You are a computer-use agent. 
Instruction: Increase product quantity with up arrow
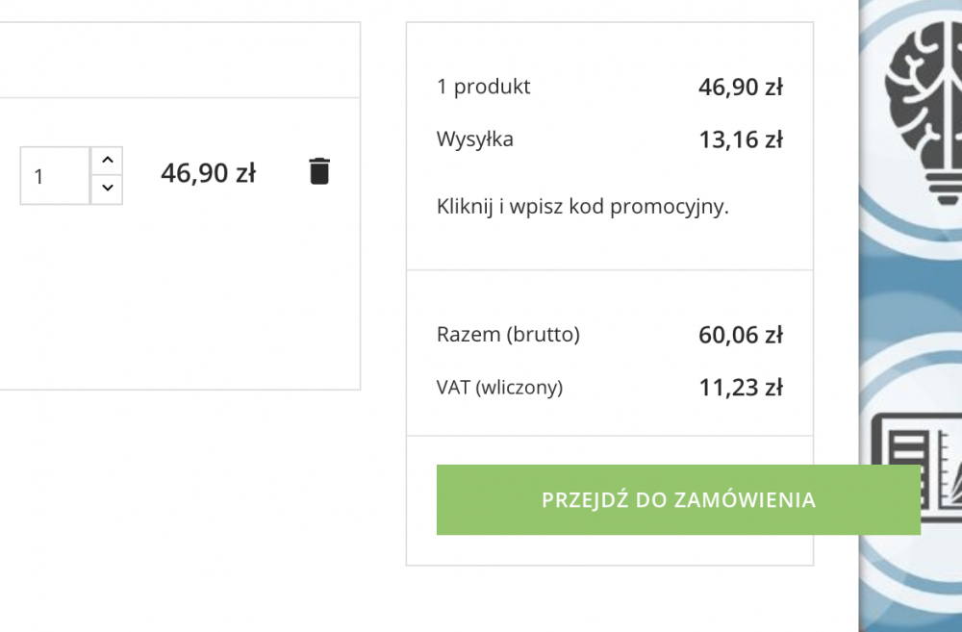click(x=107, y=160)
